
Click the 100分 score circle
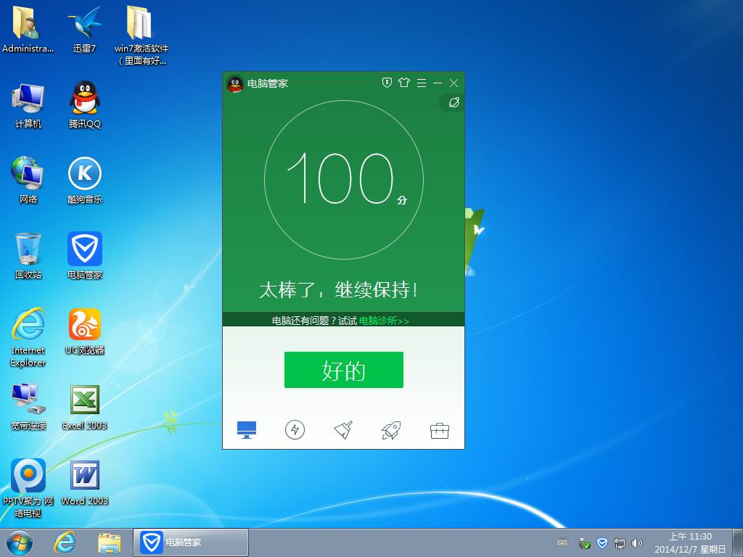[343, 179]
